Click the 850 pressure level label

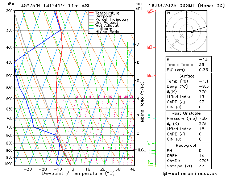(10, 143)
